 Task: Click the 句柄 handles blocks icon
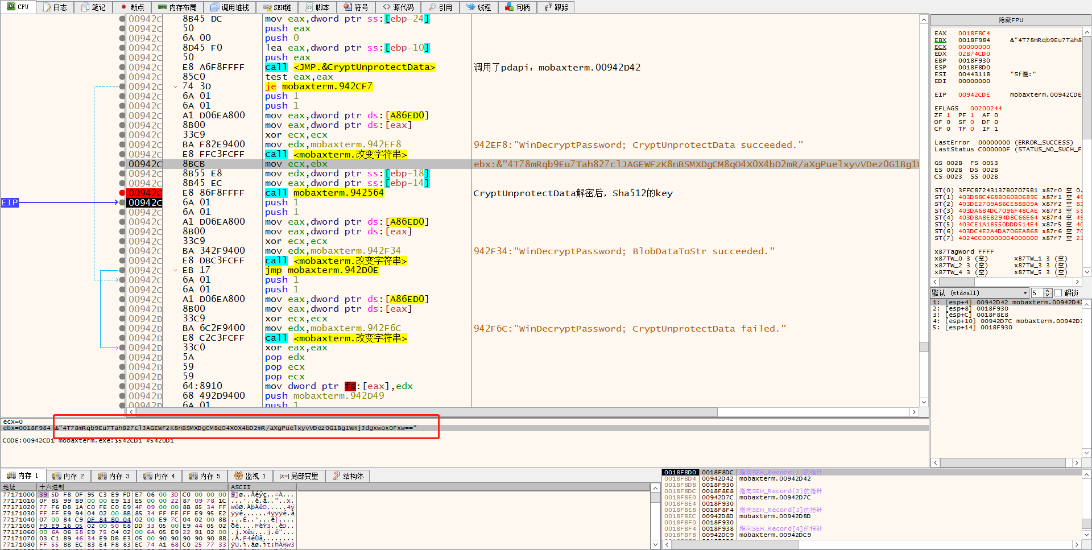[510, 7]
